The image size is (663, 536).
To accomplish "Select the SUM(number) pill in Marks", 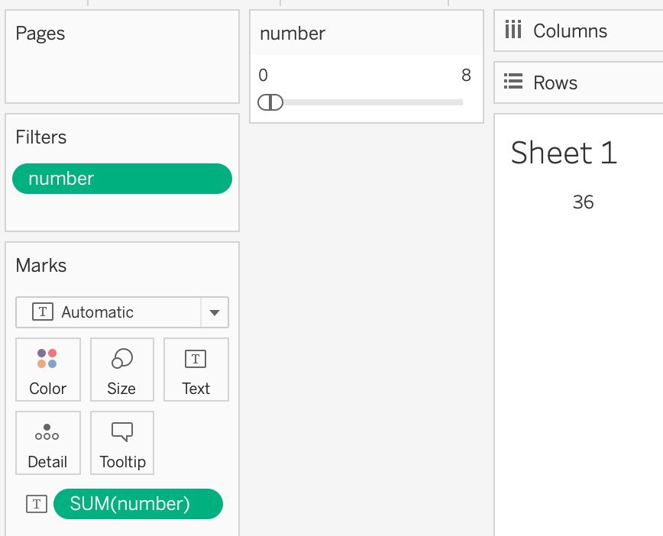I will (137, 504).
